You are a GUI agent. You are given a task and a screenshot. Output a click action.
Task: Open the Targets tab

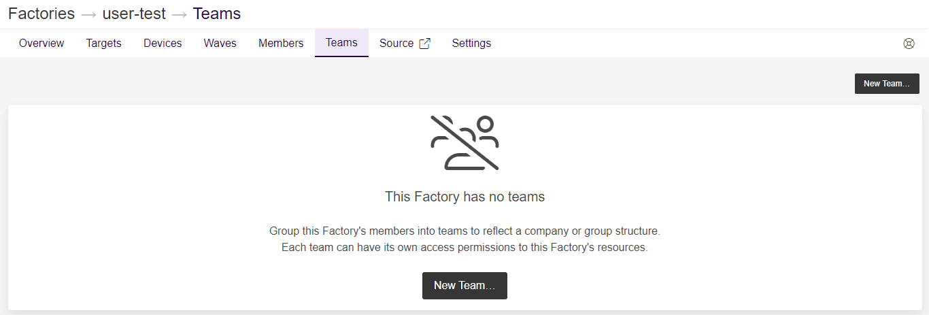coord(103,44)
